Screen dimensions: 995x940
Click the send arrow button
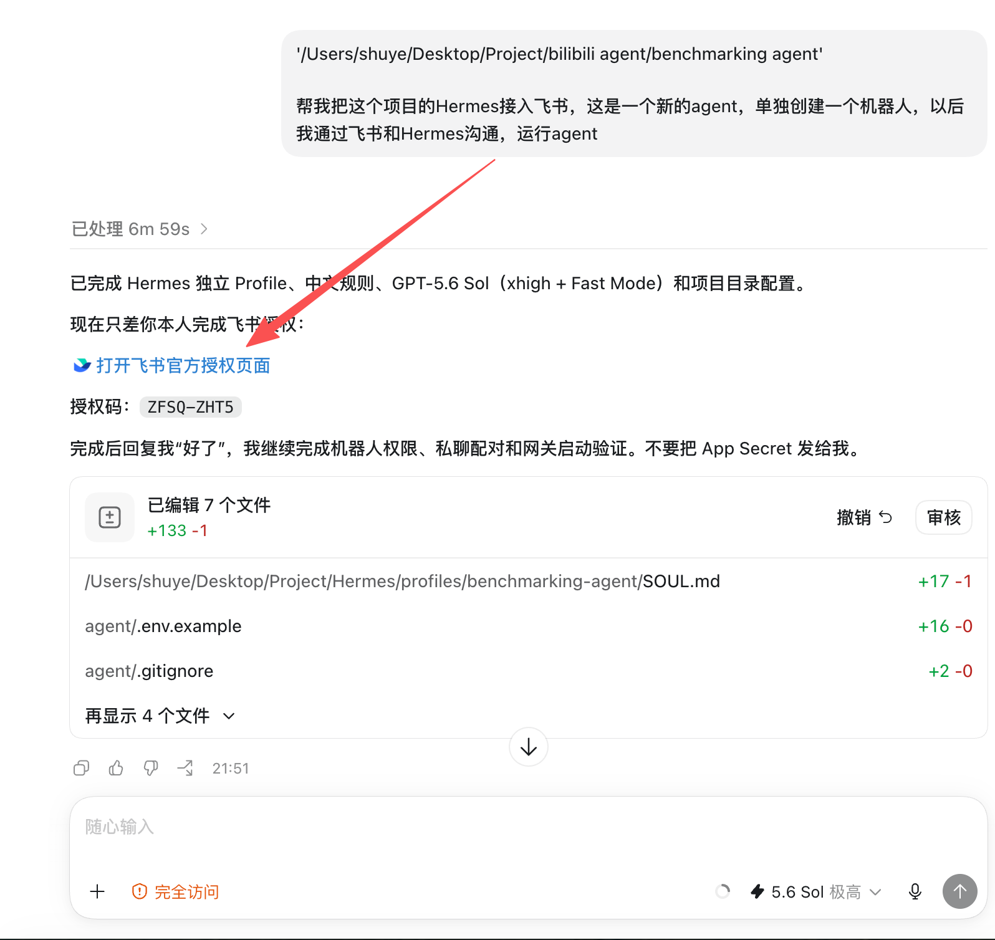960,891
